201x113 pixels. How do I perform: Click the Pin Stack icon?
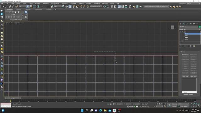(x=181, y=46)
